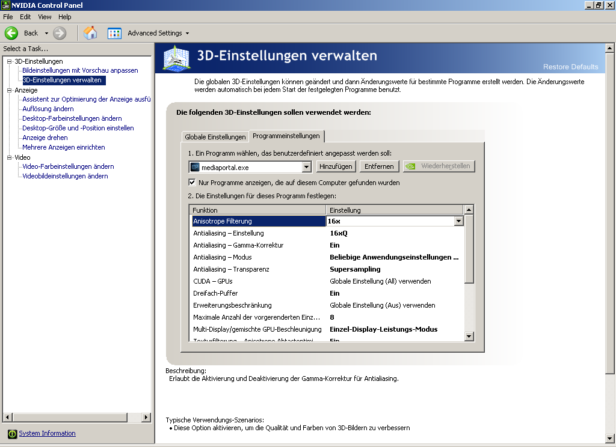
Task: Click the Hinzufügen button
Action: click(x=336, y=166)
